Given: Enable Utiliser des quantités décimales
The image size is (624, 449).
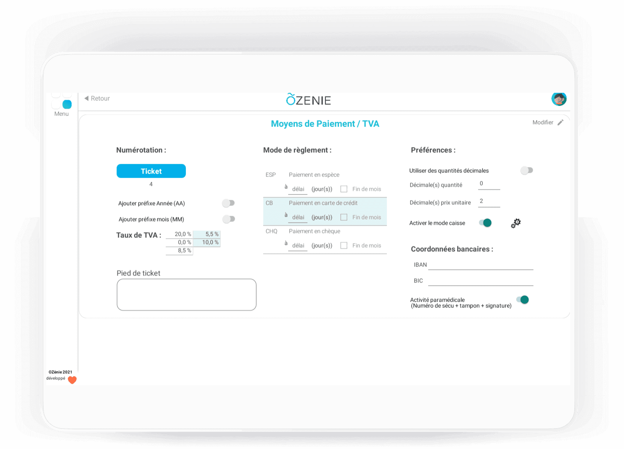Looking at the screenshot, I should (x=526, y=171).
